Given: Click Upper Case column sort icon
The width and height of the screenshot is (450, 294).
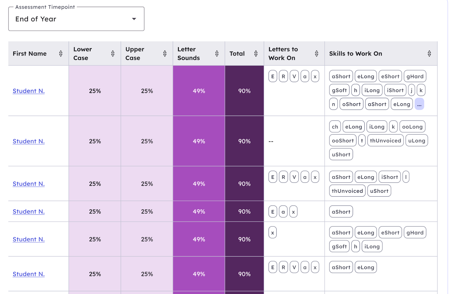Looking at the screenshot, I should (x=165, y=53).
